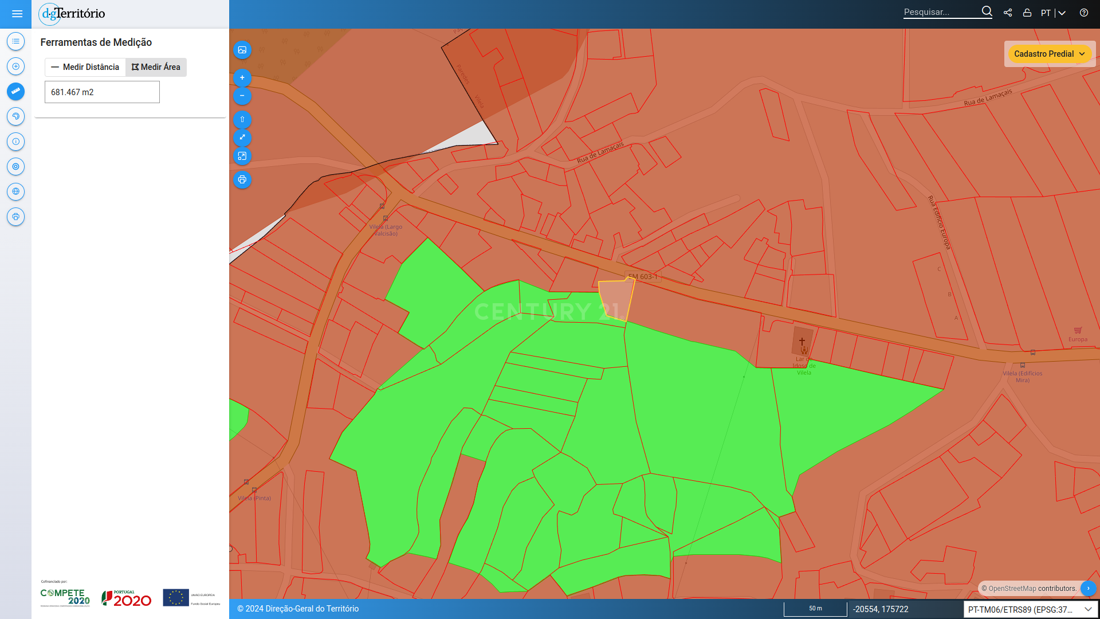Select the Medir Área tool
The image size is (1100, 619).
click(156, 67)
